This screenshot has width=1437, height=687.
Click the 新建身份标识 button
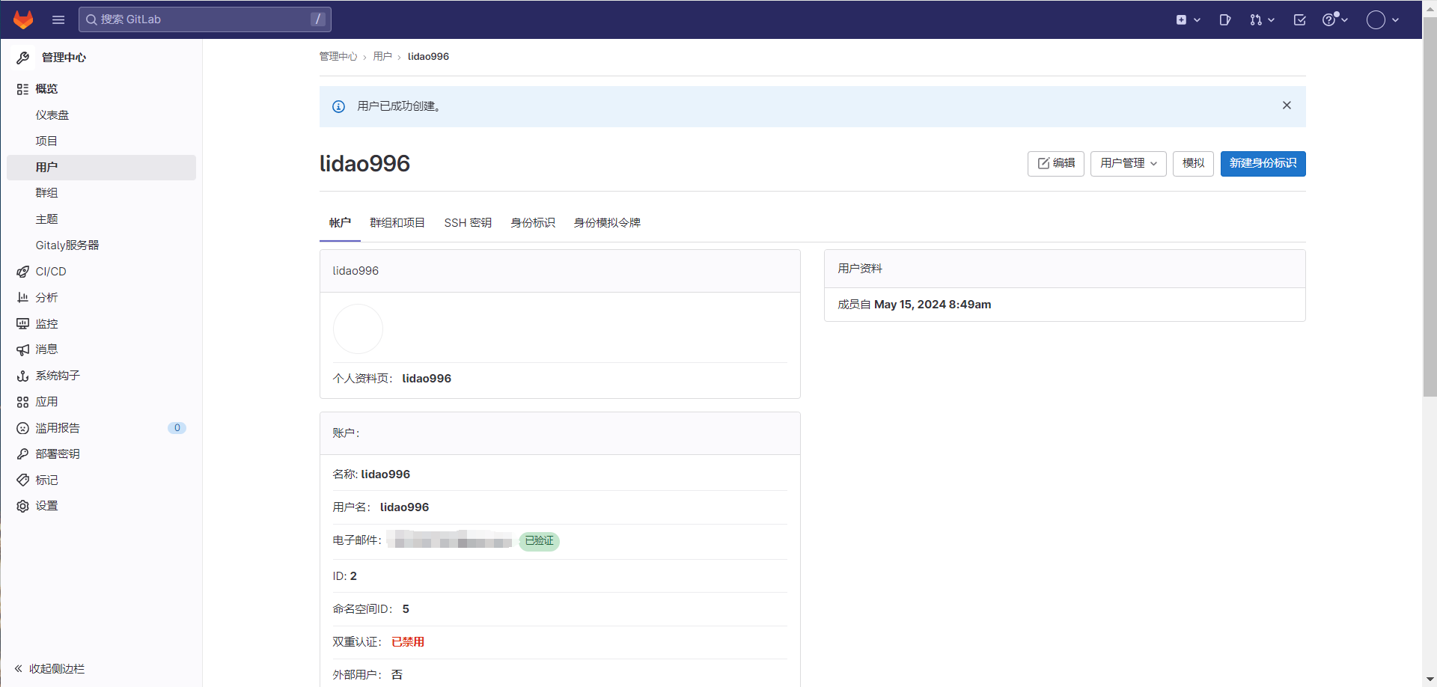click(1263, 163)
